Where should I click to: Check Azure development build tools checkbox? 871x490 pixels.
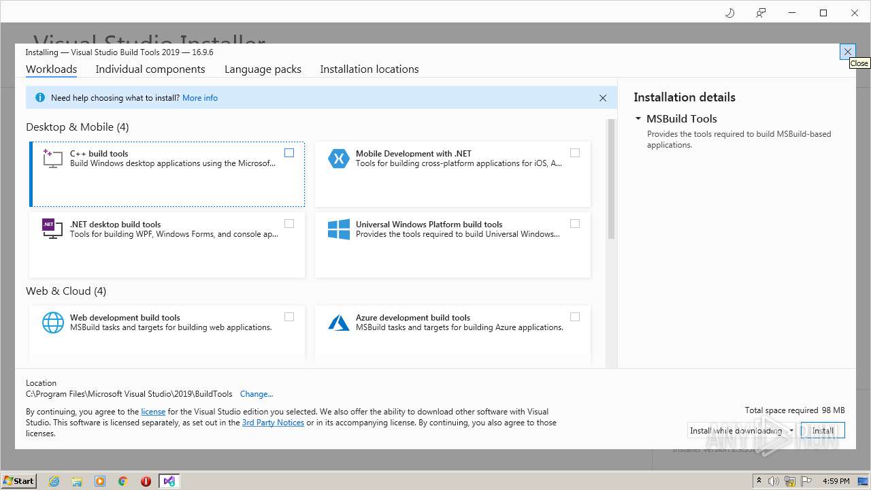[x=575, y=317]
